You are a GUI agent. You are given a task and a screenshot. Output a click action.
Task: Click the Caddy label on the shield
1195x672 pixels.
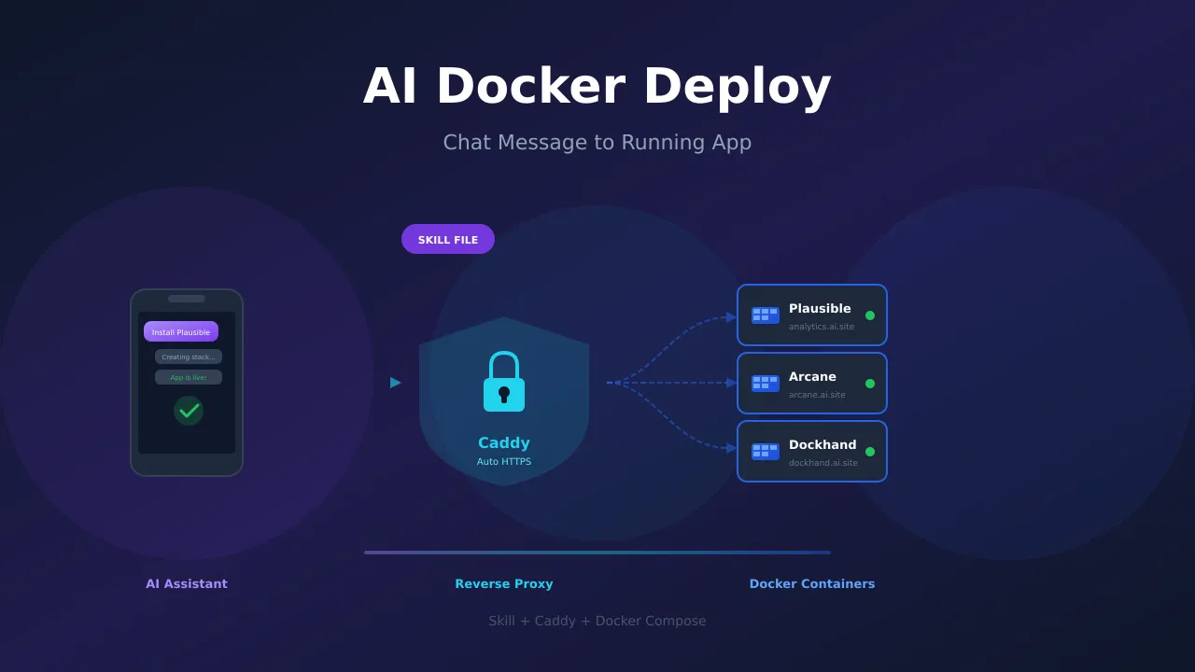coord(504,443)
